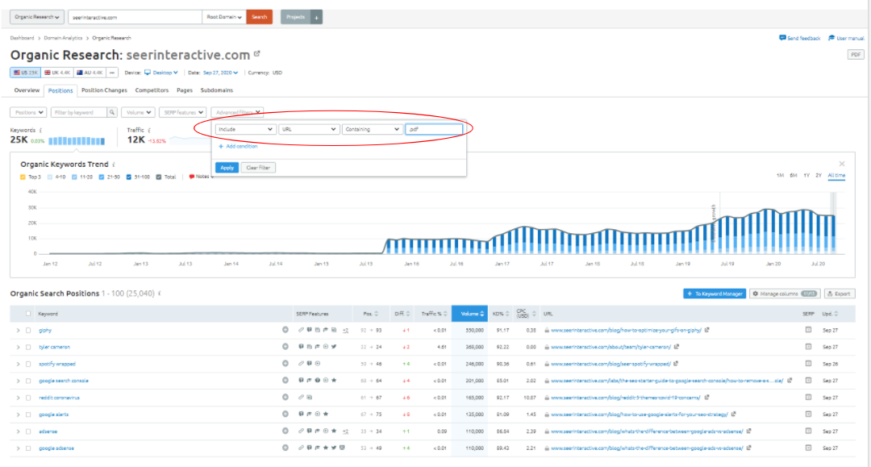Close the Organic Keywords Trend panel with X
871x467 pixels.
(842, 164)
